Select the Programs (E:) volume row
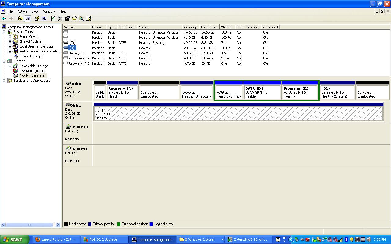391x244 pixels. pos(171,58)
